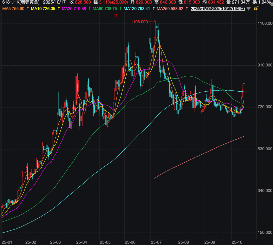The height and width of the screenshot is (245, 273).
Task: Click the up arrow beside MA250
Action: tap(187, 9)
